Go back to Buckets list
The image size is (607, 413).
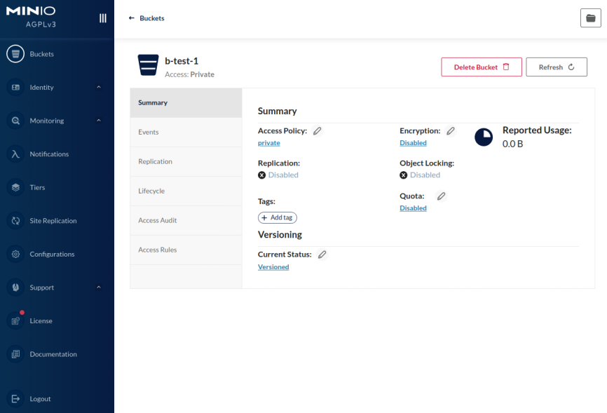[x=146, y=18]
